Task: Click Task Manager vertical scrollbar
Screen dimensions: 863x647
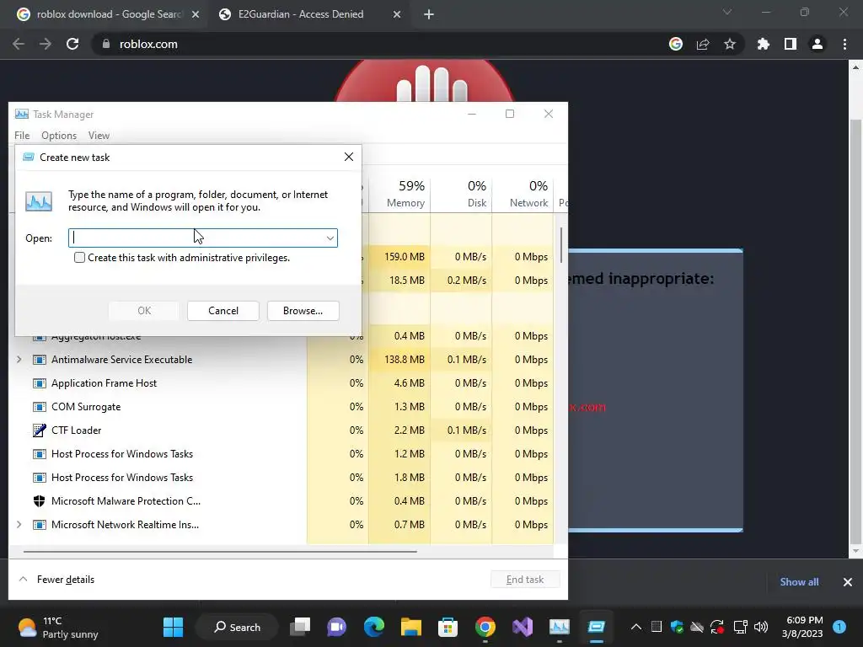Action: click(560, 245)
